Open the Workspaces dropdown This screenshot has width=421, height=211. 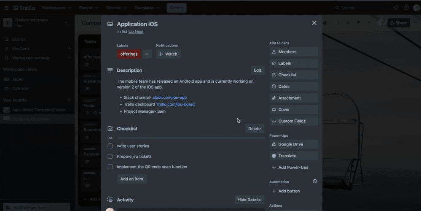pyautogui.click(x=56, y=8)
